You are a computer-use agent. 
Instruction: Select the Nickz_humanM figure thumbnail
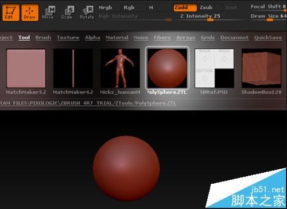[x=120, y=68]
